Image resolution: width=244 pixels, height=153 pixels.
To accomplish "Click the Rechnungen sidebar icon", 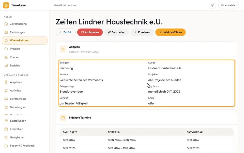I will point(6,32).
